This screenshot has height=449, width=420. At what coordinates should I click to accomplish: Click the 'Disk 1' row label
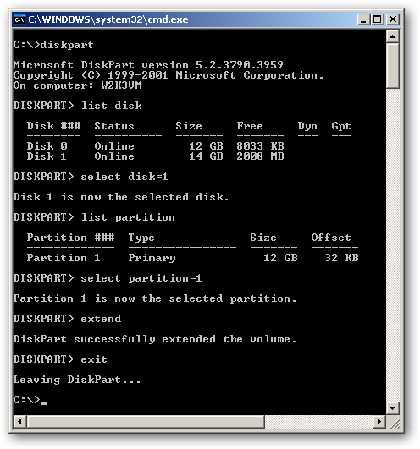tap(47, 156)
